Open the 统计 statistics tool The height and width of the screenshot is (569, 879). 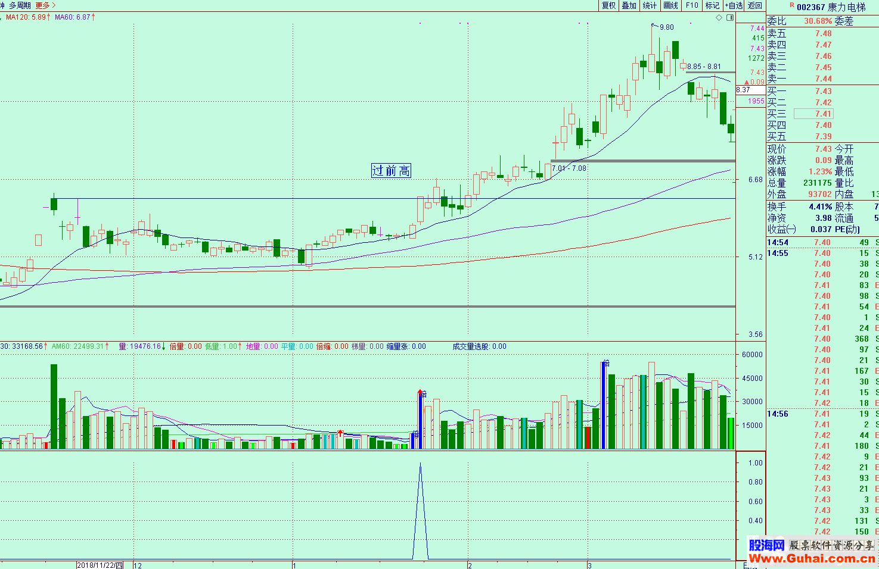pyautogui.click(x=650, y=5)
